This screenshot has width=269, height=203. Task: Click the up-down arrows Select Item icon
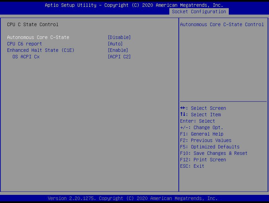pos(183,114)
